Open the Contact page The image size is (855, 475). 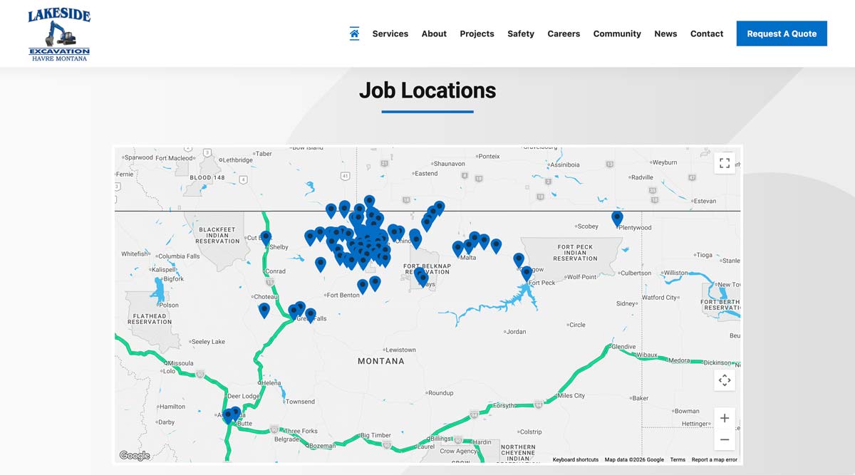pyautogui.click(x=707, y=33)
